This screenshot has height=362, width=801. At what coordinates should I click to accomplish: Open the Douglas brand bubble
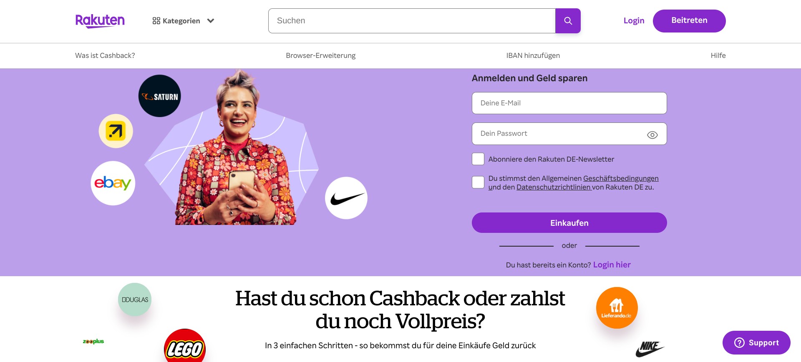(x=135, y=300)
